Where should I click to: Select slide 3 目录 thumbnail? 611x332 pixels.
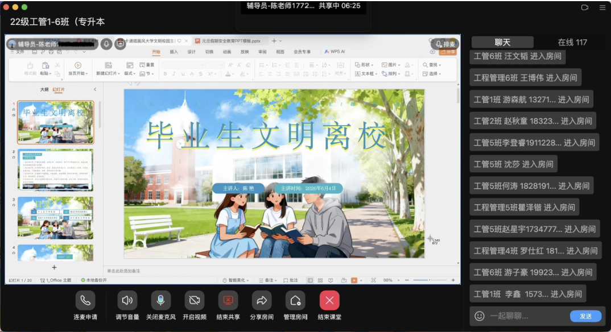[55, 218]
